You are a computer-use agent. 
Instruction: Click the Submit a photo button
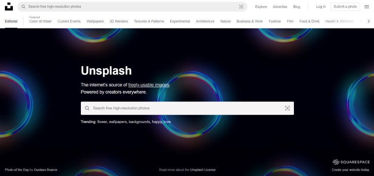345,6
